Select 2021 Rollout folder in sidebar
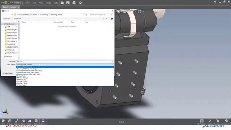Image resolution: width=231 pixels, height=130 pixels. click(11, 41)
